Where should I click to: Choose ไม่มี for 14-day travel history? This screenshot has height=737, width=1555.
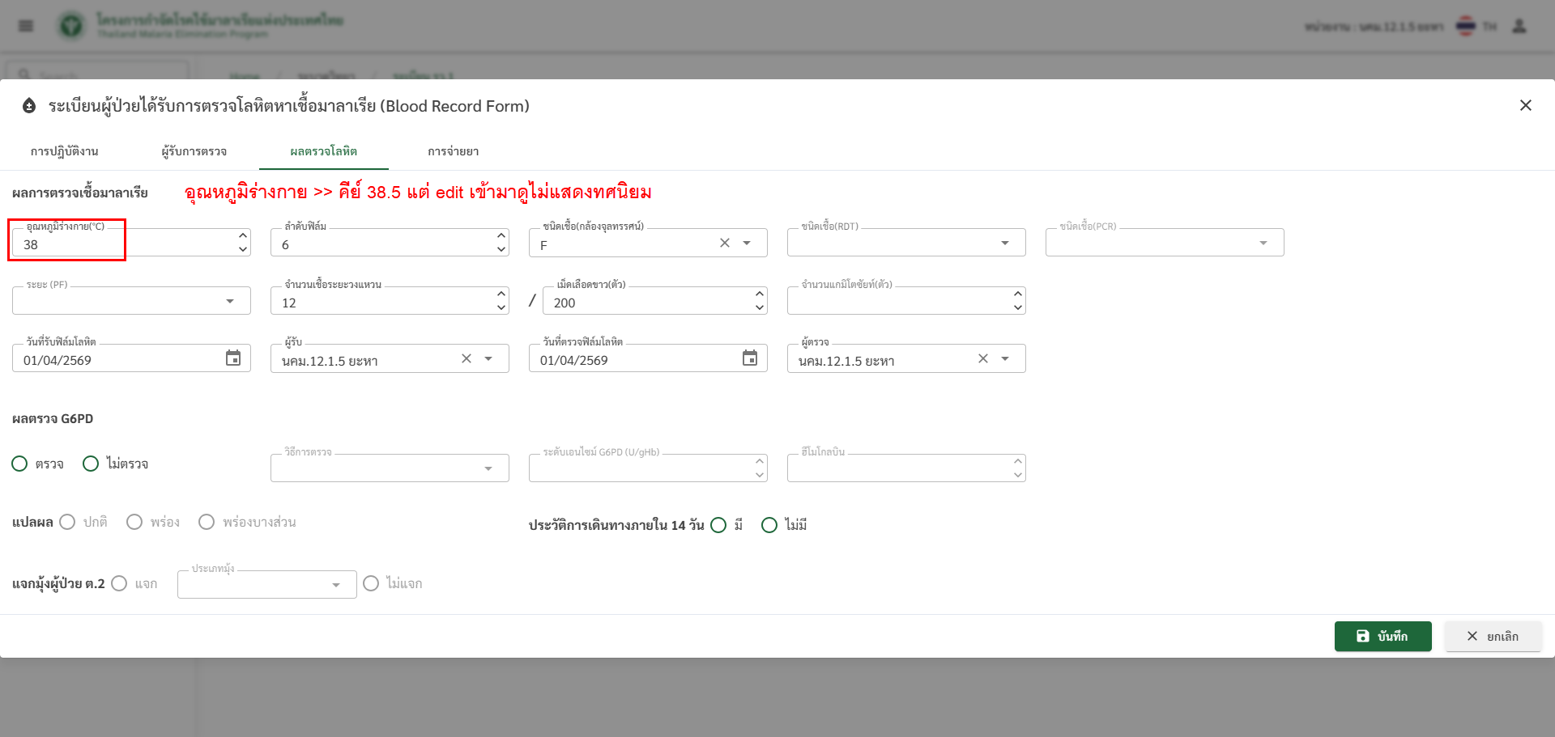(x=769, y=525)
